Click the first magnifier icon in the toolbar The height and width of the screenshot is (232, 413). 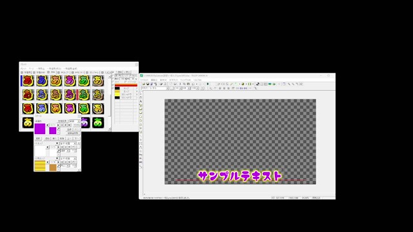pos(289,84)
